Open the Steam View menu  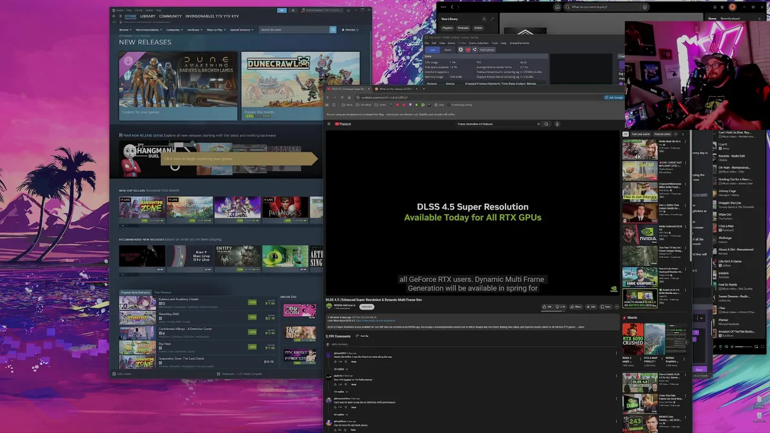point(129,10)
